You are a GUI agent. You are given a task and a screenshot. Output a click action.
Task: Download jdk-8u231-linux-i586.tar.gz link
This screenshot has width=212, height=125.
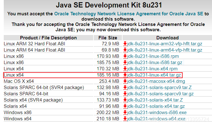154,62
